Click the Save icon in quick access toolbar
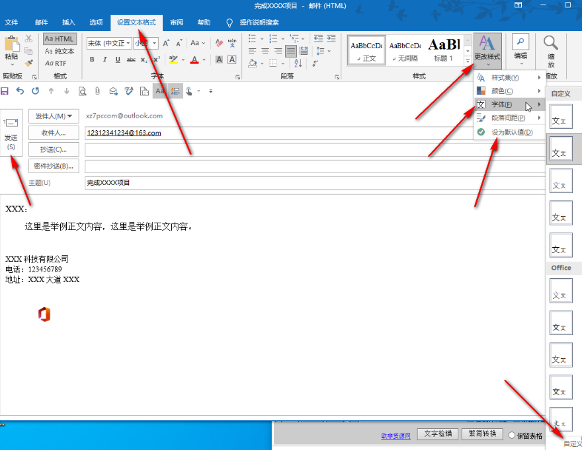This screenshot has width=582, height=450. (x=5, y=91)
